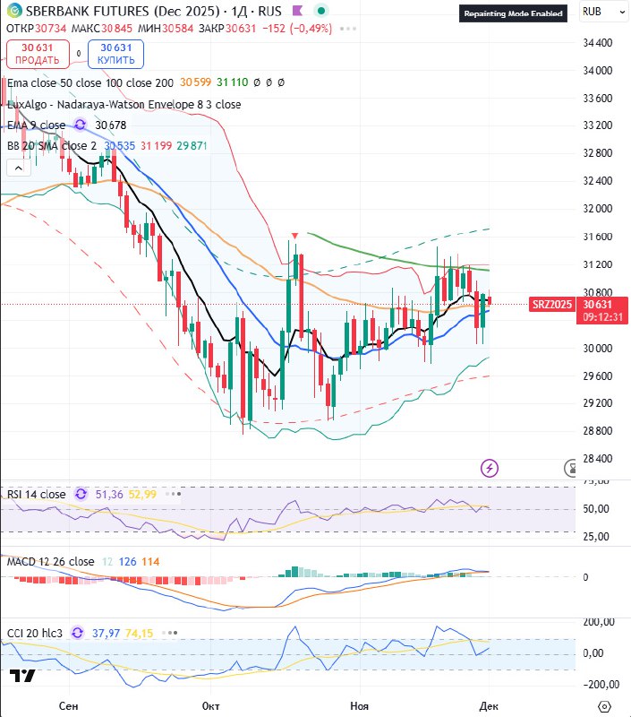This screenshot has height=717, width=631.
Task: Click the purple lightning bolt icon
Action: (x=490, y=467)
